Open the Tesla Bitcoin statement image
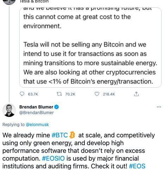The image size is (164, 174). click(x=90, y=48)
